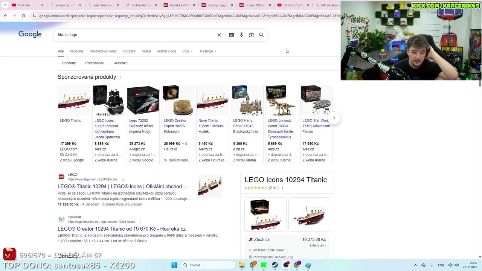The image size is (482, 271).
Task: Select the Obrázky search filter
Action: tap(129, 51)
